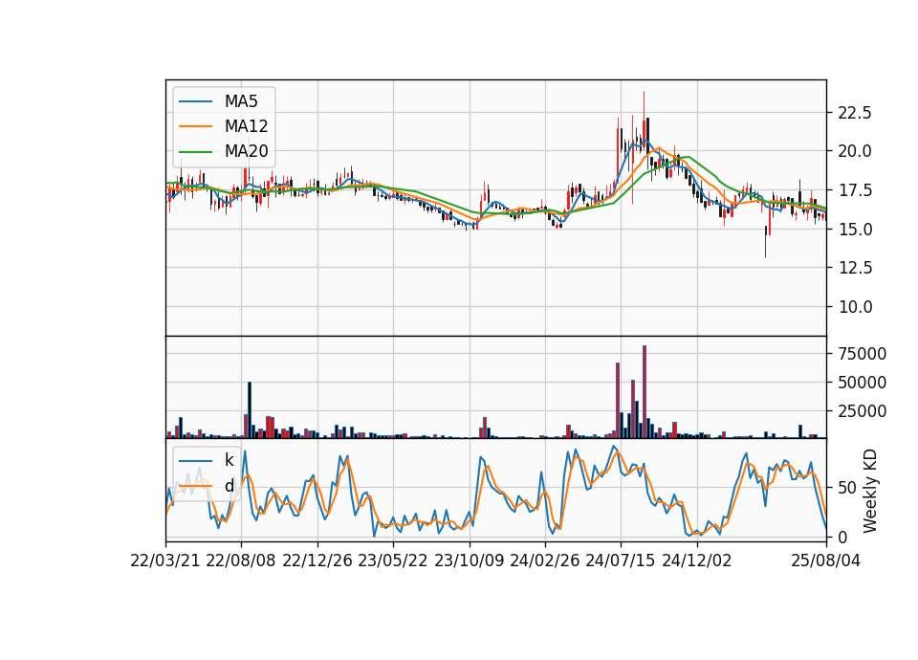The width and height of the screenshot is (918, 660).
Task: Click the MA12 legend label
Action: click(x=246, y=126)
